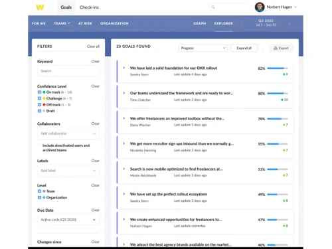
Task: Clear the Level filter
Action: click(96, 185)
